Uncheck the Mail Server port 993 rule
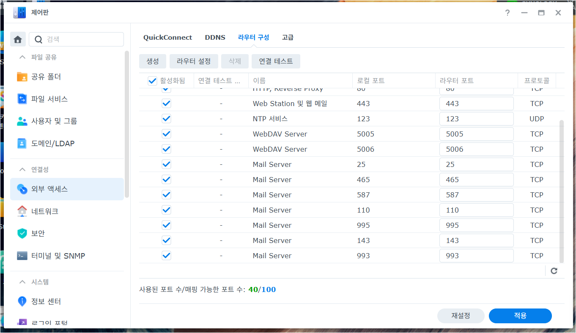This screenshot has width=576, height=333. click(x=166, y=255)
